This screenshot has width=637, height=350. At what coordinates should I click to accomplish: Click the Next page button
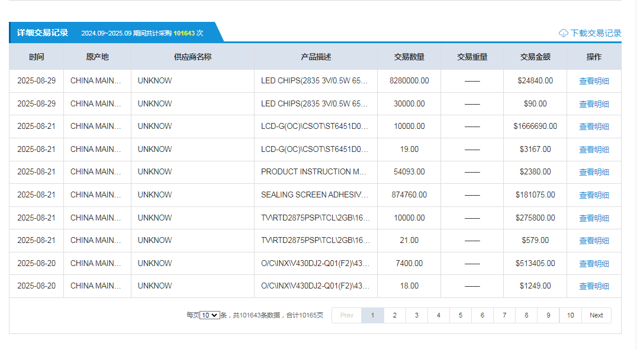click(596, 316)
